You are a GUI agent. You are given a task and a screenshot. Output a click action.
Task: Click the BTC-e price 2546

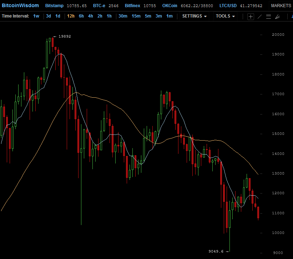click(113, 6)
